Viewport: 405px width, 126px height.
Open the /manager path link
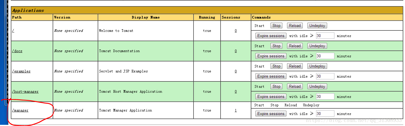tap(20, 110)
